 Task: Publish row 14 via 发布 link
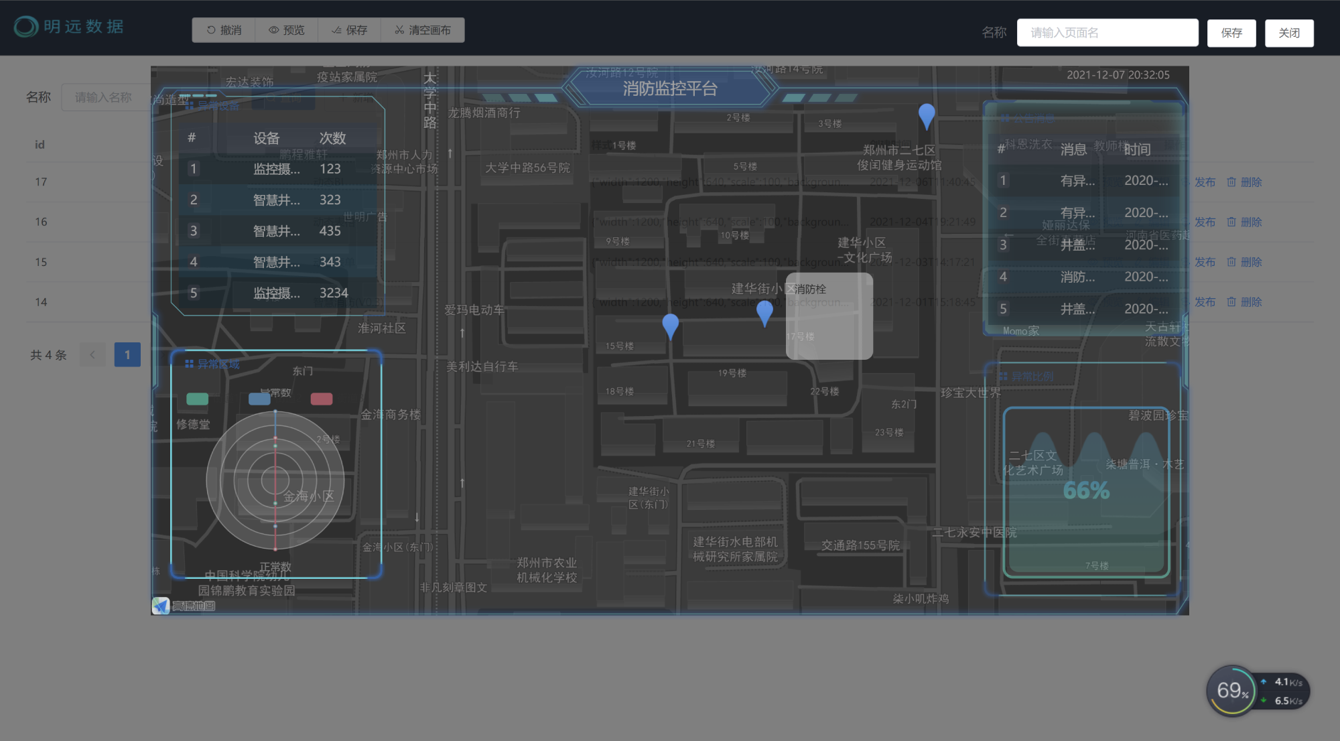coord(1205,302)
